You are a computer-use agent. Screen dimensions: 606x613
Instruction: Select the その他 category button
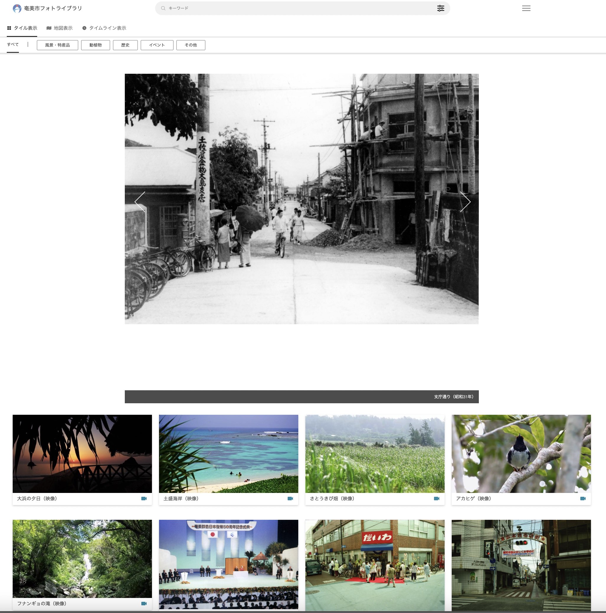[191, 45]
